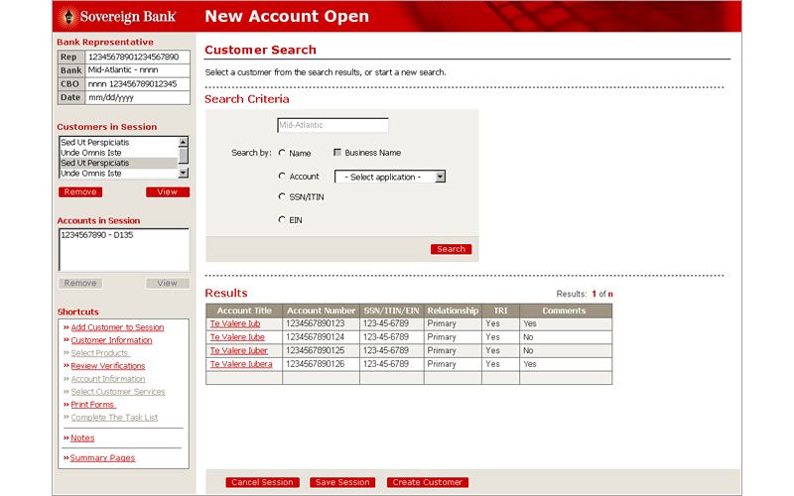794x496 pixels.
Task: Click the red Search button
Action: click(x=451, y=249)
